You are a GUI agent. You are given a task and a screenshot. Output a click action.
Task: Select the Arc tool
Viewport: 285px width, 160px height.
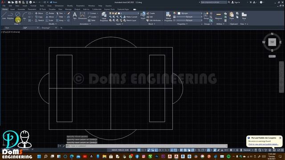[x=24, y=16]
